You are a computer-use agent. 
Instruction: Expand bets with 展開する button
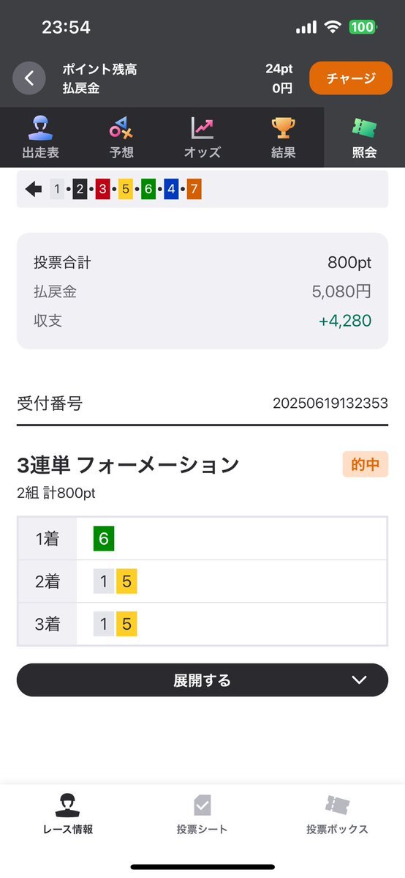[202, 680]
